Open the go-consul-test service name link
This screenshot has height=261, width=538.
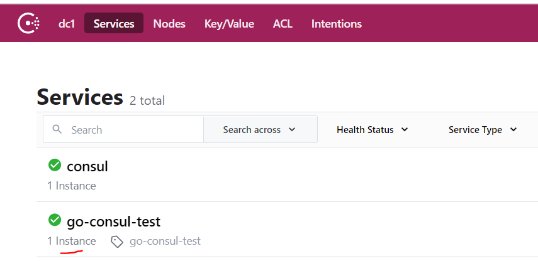(113, 221)
